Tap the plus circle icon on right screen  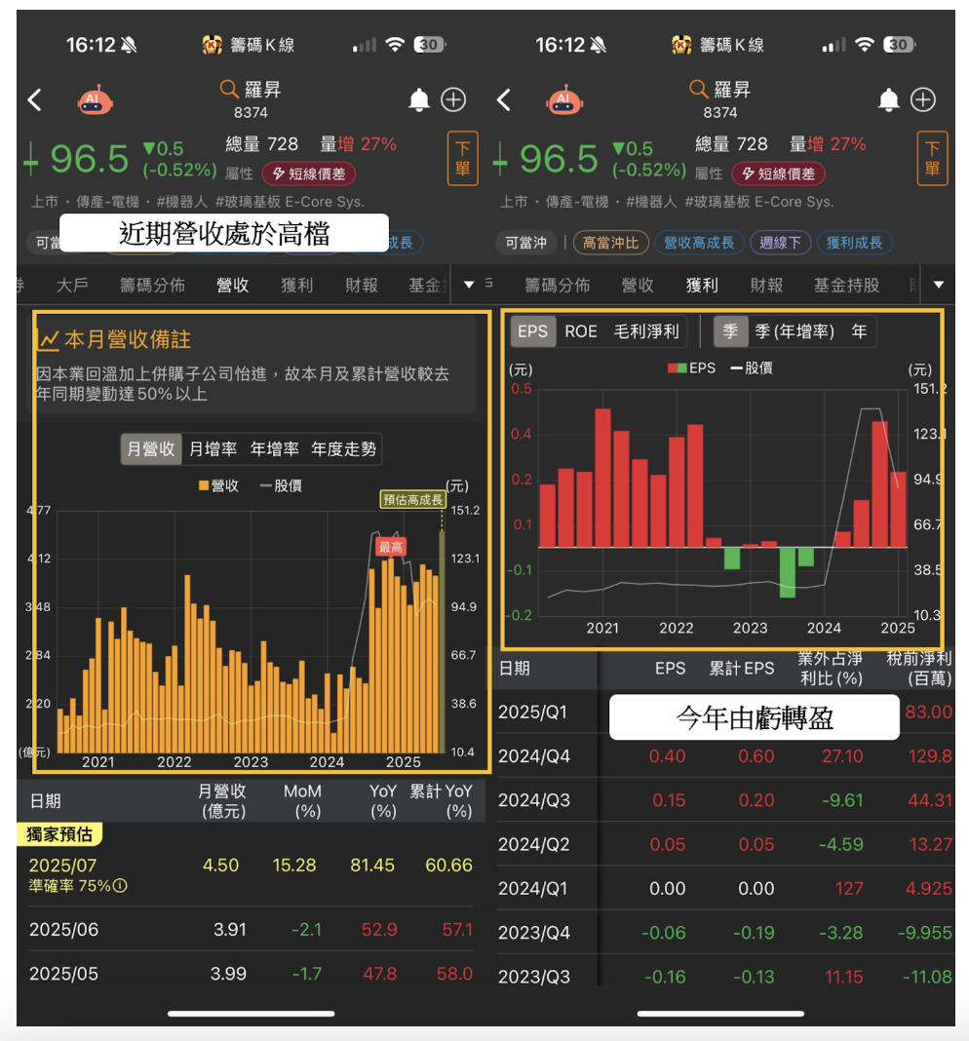(923, 99)
